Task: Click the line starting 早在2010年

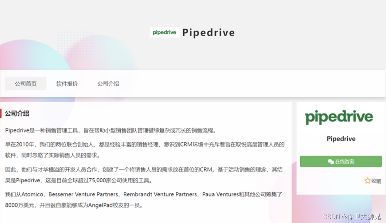Action: click(x=145, y=144)
